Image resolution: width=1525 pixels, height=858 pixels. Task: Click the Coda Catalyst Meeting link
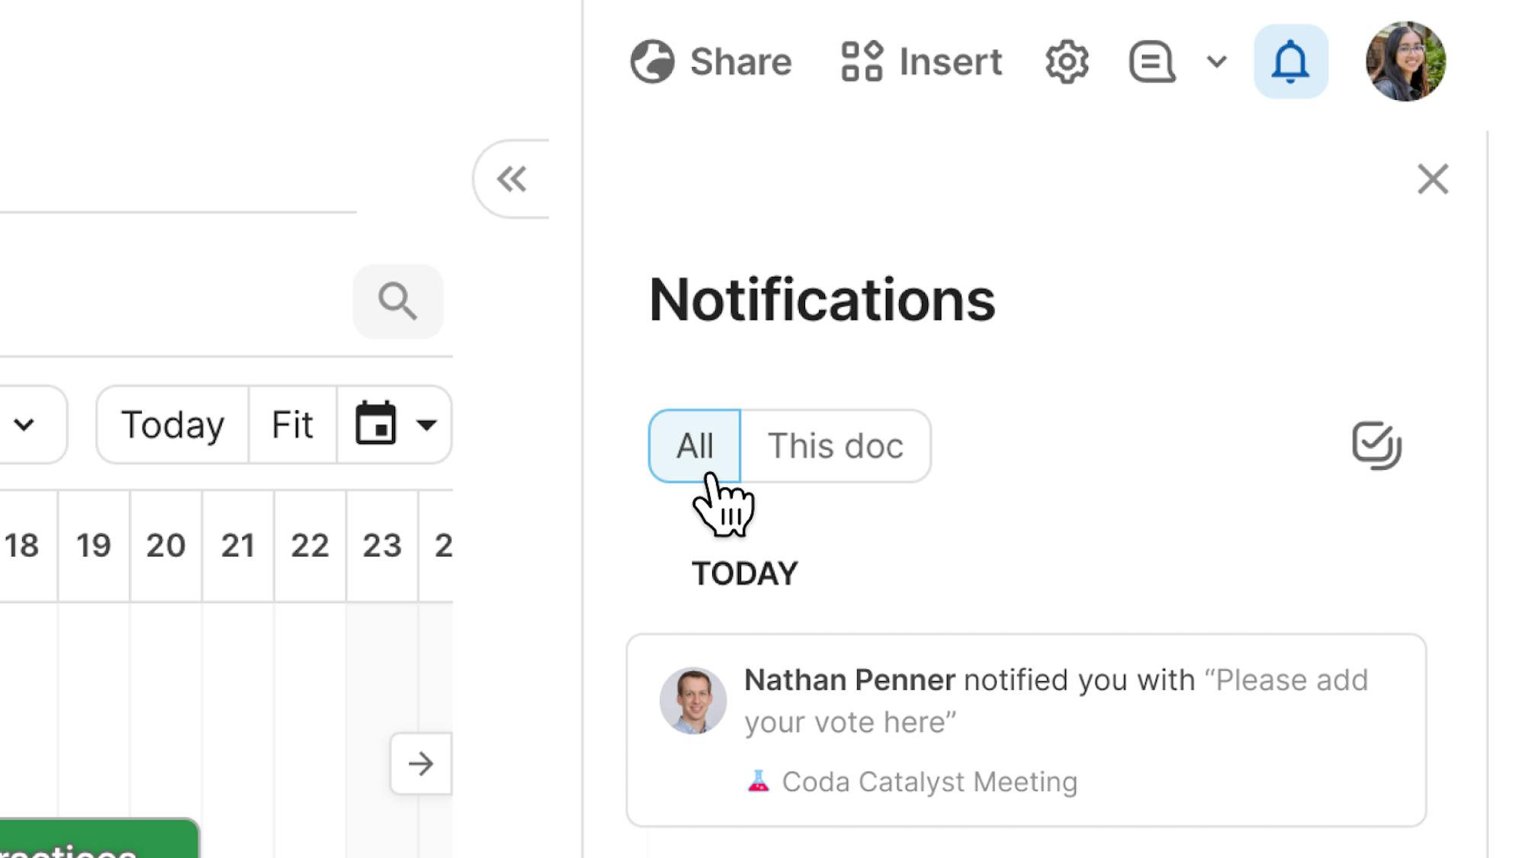(x=929, y=782)
